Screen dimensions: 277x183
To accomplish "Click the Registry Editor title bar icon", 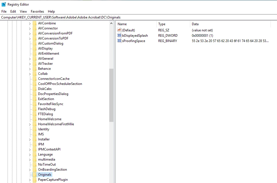I will (4, 4).
